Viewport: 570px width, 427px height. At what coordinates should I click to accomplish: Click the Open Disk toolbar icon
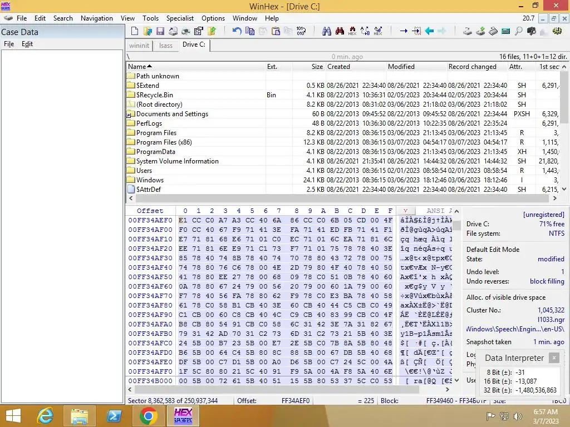click(468, 31)
